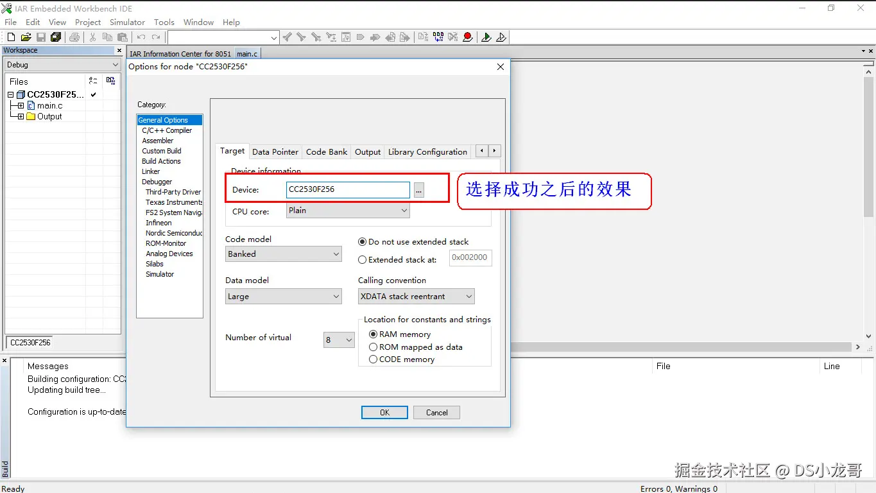Click the device browse ellipsis button
The height and width of the screenshot is (493, 876).
tap(418, 190)
